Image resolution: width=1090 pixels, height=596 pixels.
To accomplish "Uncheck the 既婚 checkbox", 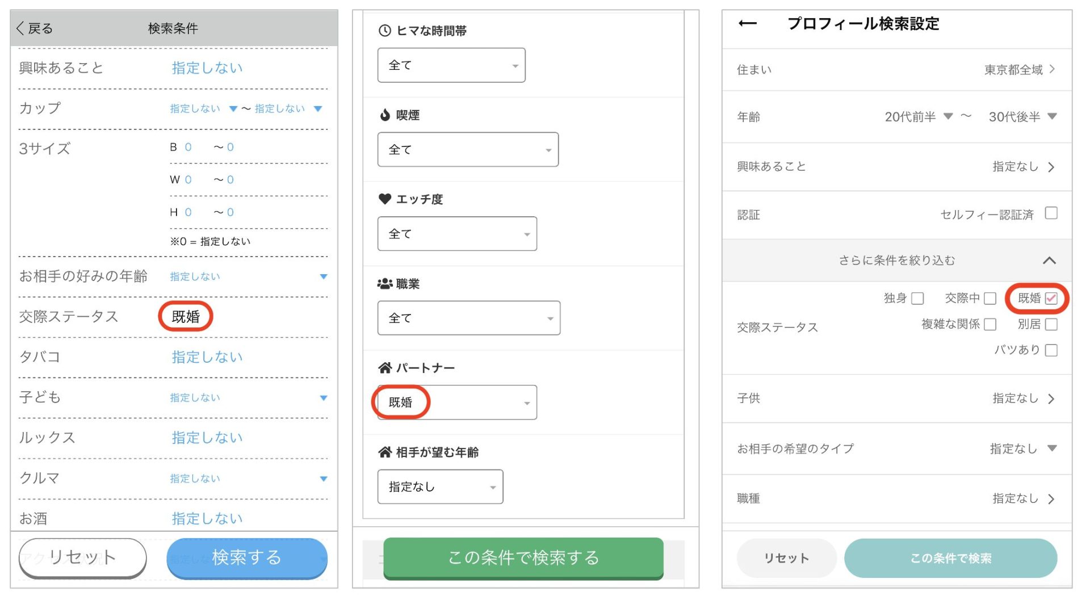I will click(x=1051, y=299).
